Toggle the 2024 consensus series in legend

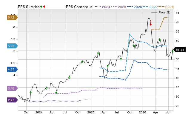(103, 7)
